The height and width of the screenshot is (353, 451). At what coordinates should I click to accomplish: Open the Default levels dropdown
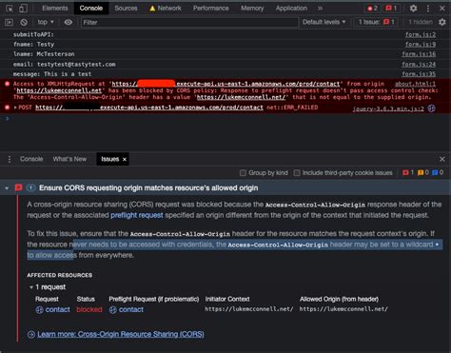(x=324, y=22)
